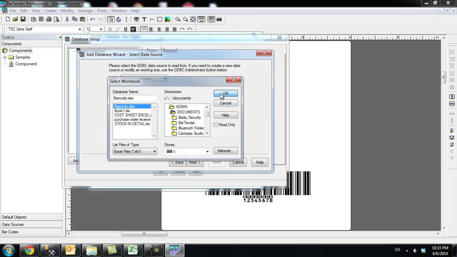This screenshot has width=457, height=257.
Task: Click Help in Select Workbook dialog
Action: tap(226, 115)
